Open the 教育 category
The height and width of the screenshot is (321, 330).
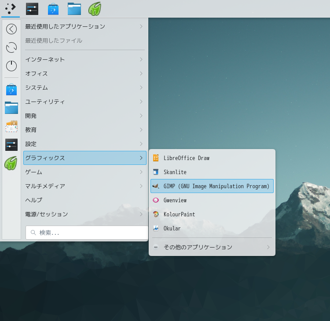coord(85,130)
